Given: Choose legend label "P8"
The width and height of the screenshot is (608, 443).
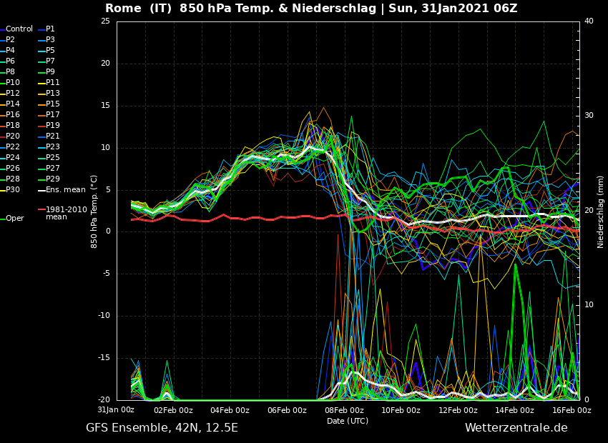Looking at the screenshot, I should point(10,71).
